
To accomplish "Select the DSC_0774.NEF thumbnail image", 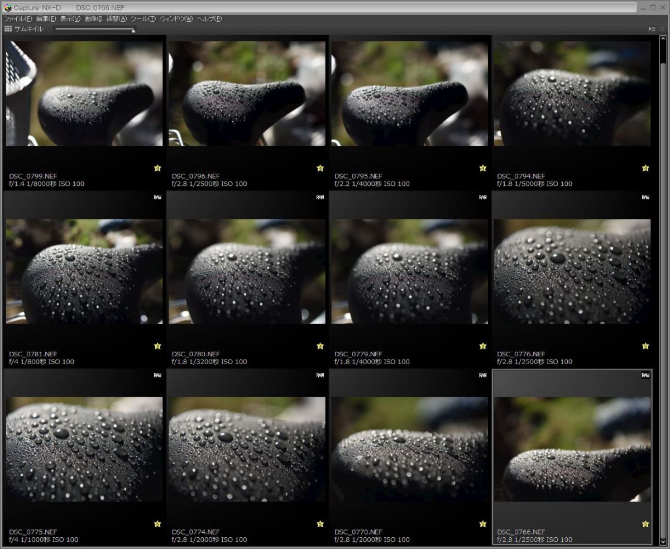I will (x=247, y=449).
